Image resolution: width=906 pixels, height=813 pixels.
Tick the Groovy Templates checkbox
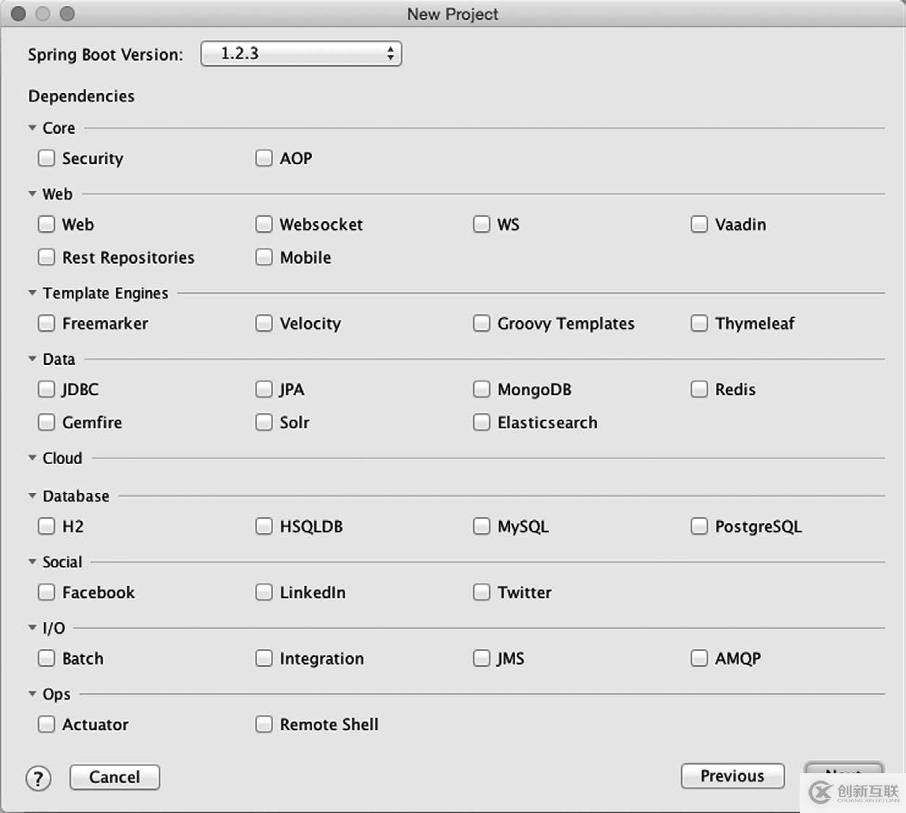click(x=481, y=324)
